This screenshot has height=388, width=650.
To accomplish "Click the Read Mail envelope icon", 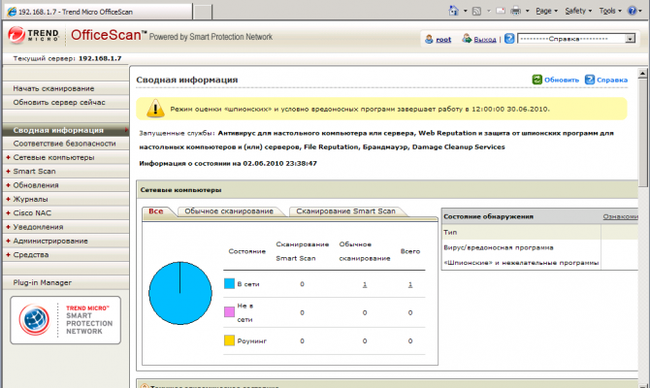I will tap(501, 11).
